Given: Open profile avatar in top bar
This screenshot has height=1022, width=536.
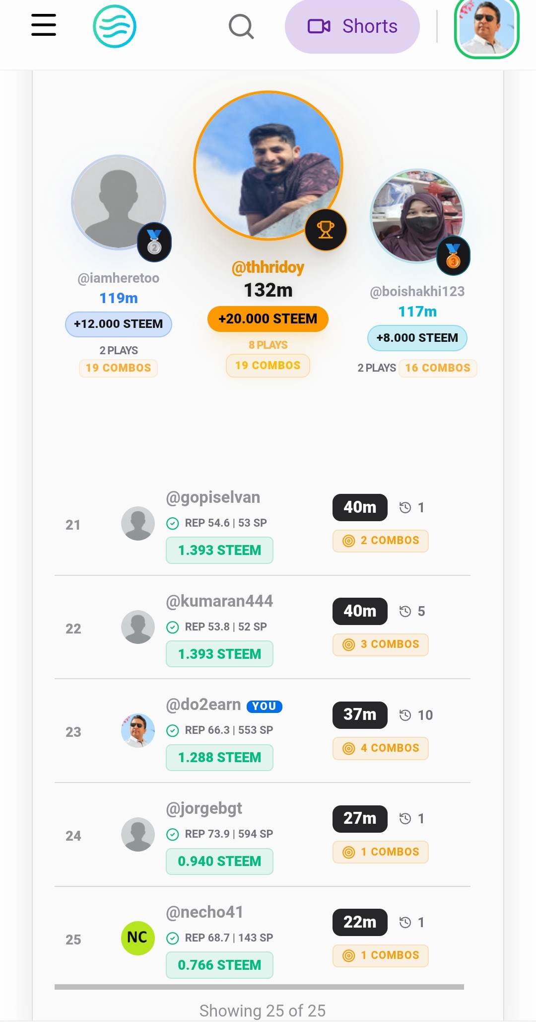Looking at the screenshot, I should (487, 27).
